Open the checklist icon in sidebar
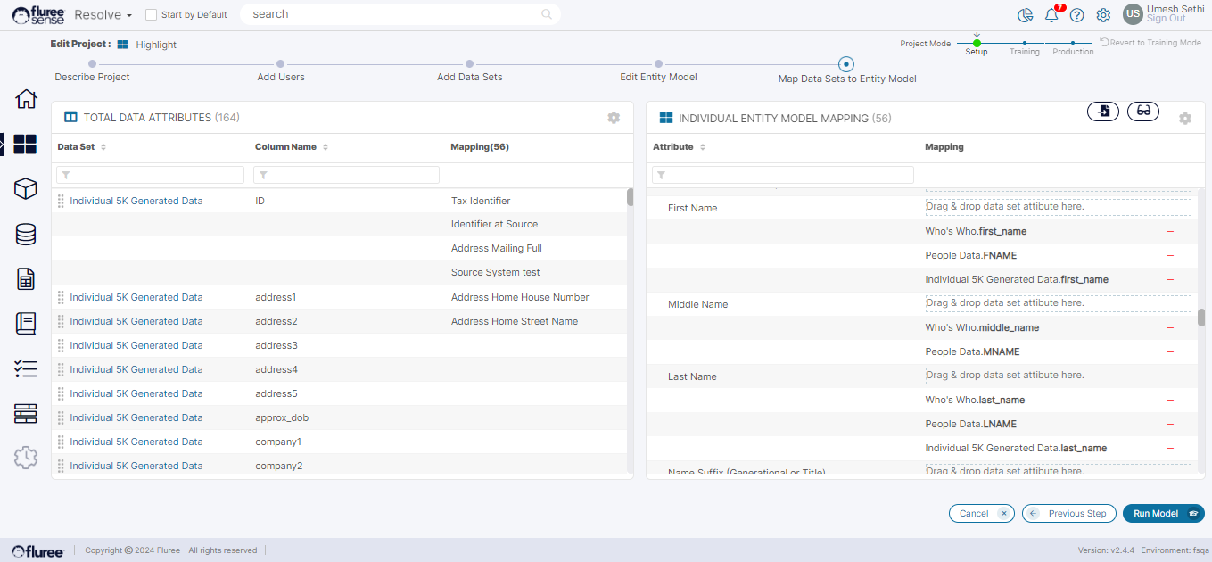This screenshot has width=1212, height=562. point(26,368)
